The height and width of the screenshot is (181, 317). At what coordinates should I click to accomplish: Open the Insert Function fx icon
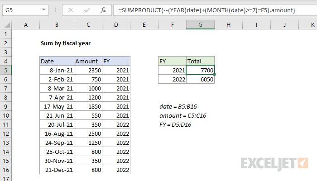click(x=103, y=10)
